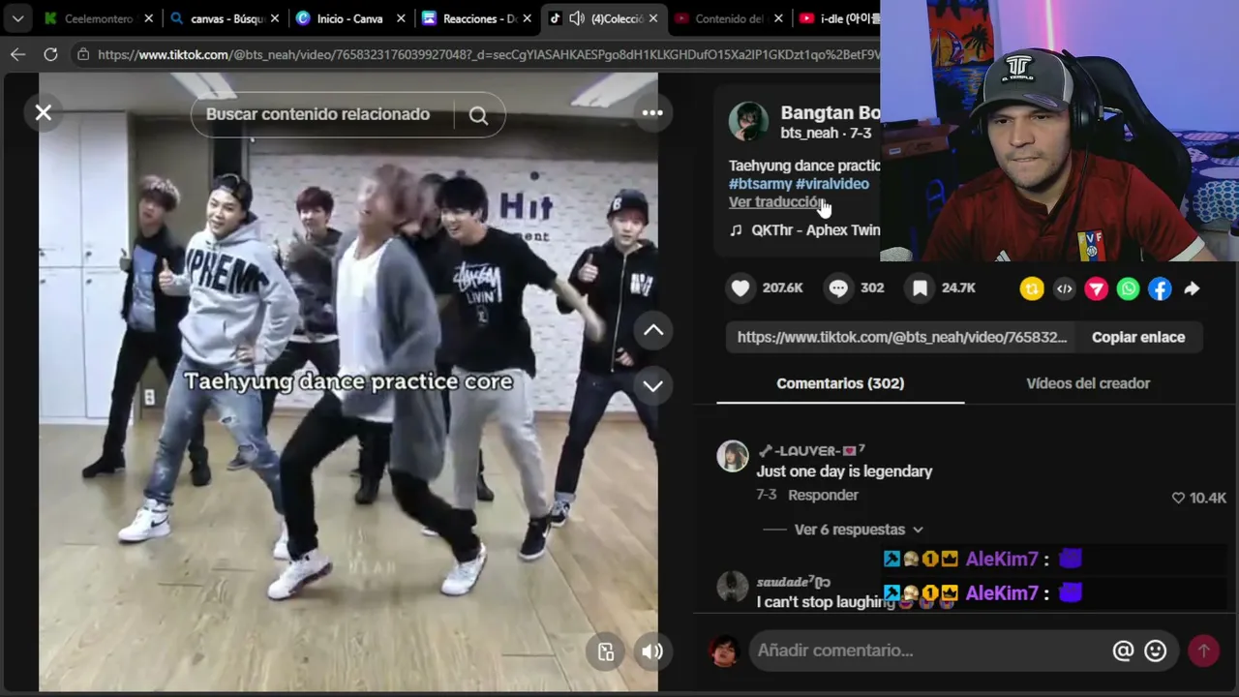Insert a mention with the @ icon
Viewport: 1239px width, 697px height.
pyautogui.click(x=1123, y=651)
